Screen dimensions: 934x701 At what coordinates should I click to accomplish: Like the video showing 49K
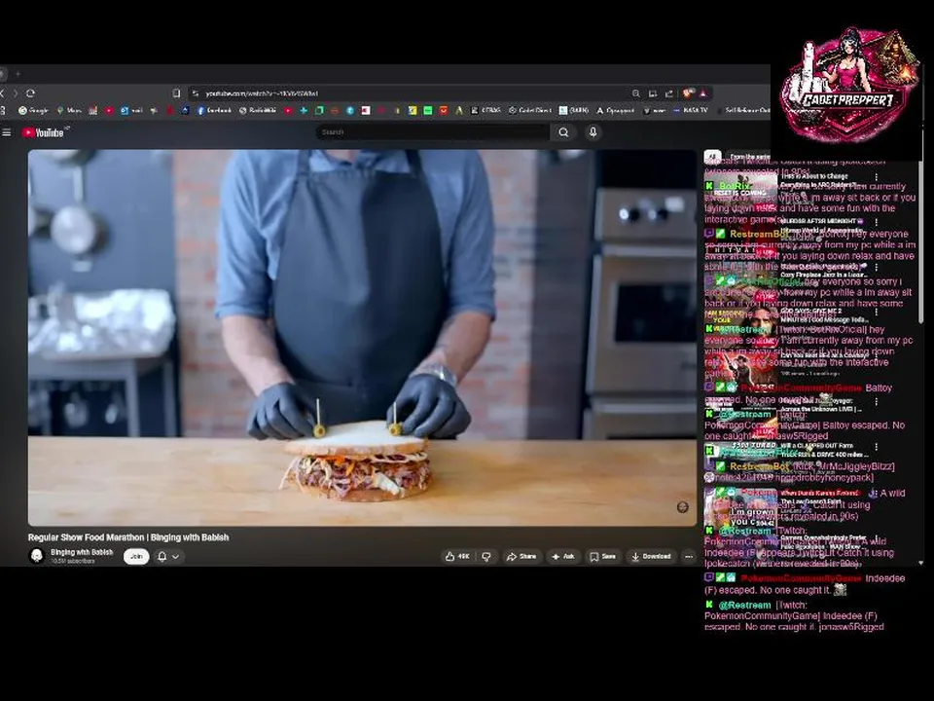(457, 556)
